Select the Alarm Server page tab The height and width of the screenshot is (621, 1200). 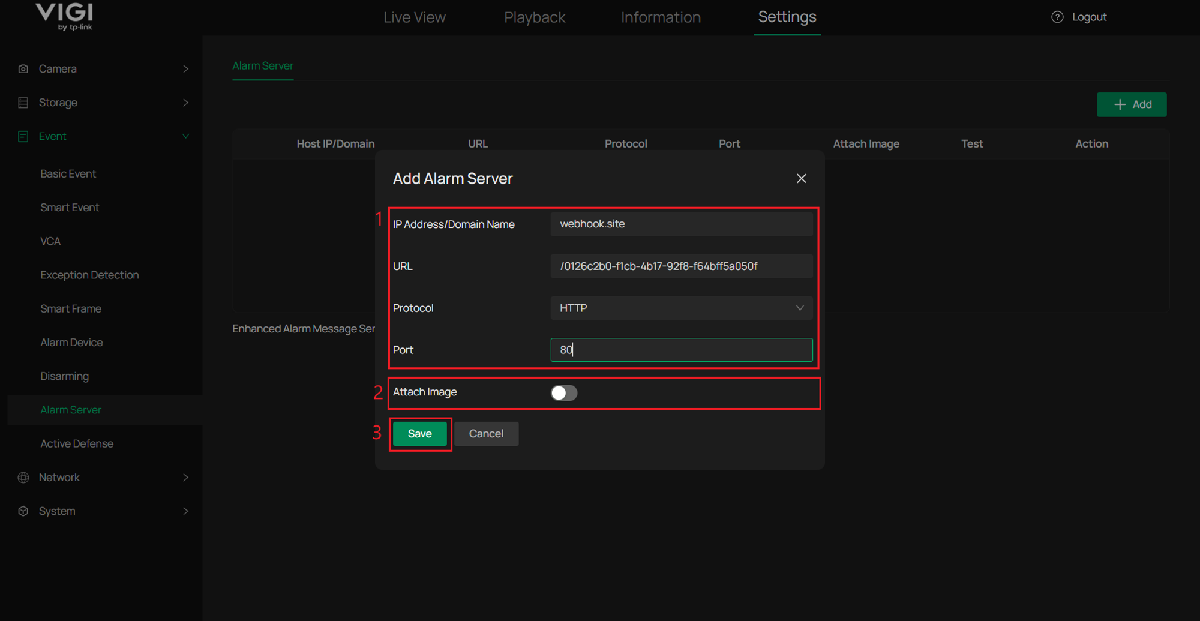263,65
